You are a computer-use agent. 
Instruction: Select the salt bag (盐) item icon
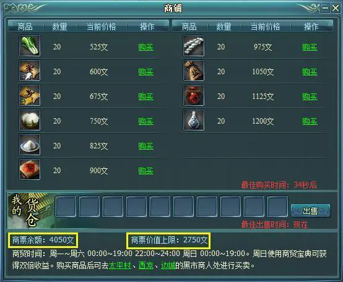pyautogui.click(x=194, y=70)
